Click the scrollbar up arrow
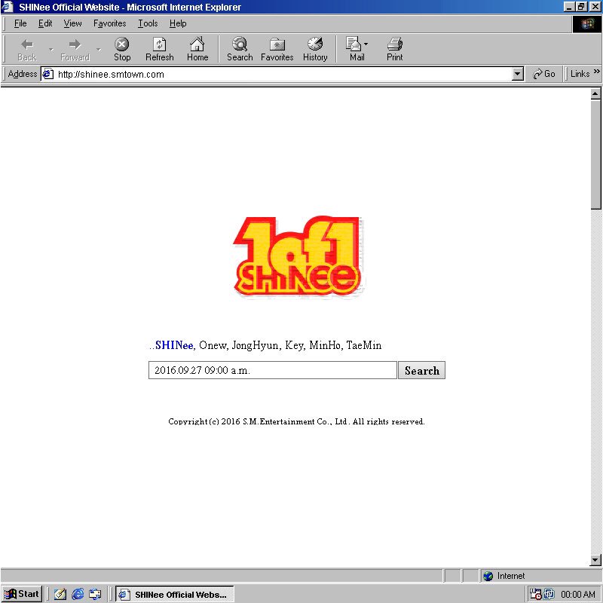This screenshot has width=603, height=603. [595, 93]
